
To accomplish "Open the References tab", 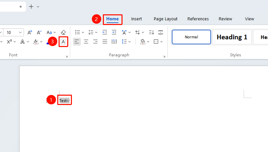I will click(198, 19).
